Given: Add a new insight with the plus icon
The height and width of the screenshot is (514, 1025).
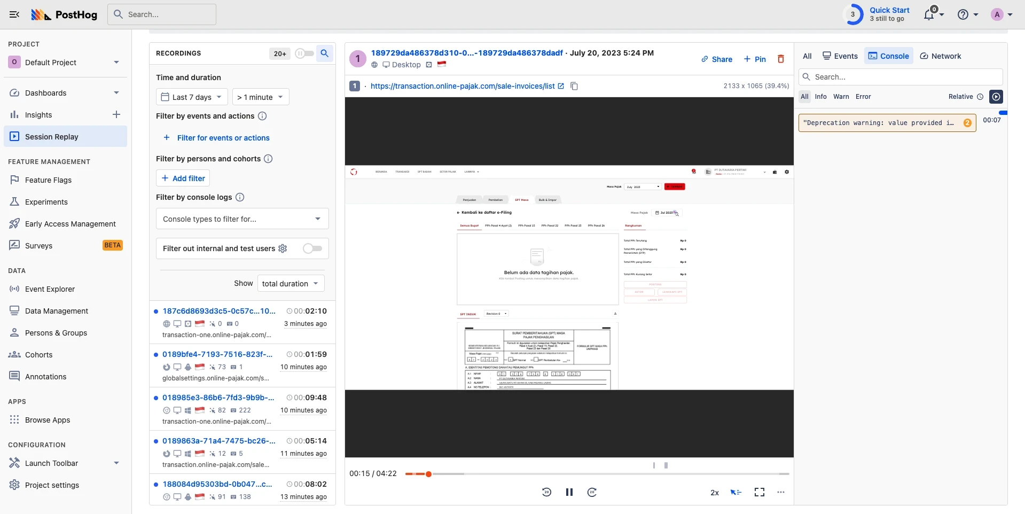Looking at the screenshot, I should point(116,114).
